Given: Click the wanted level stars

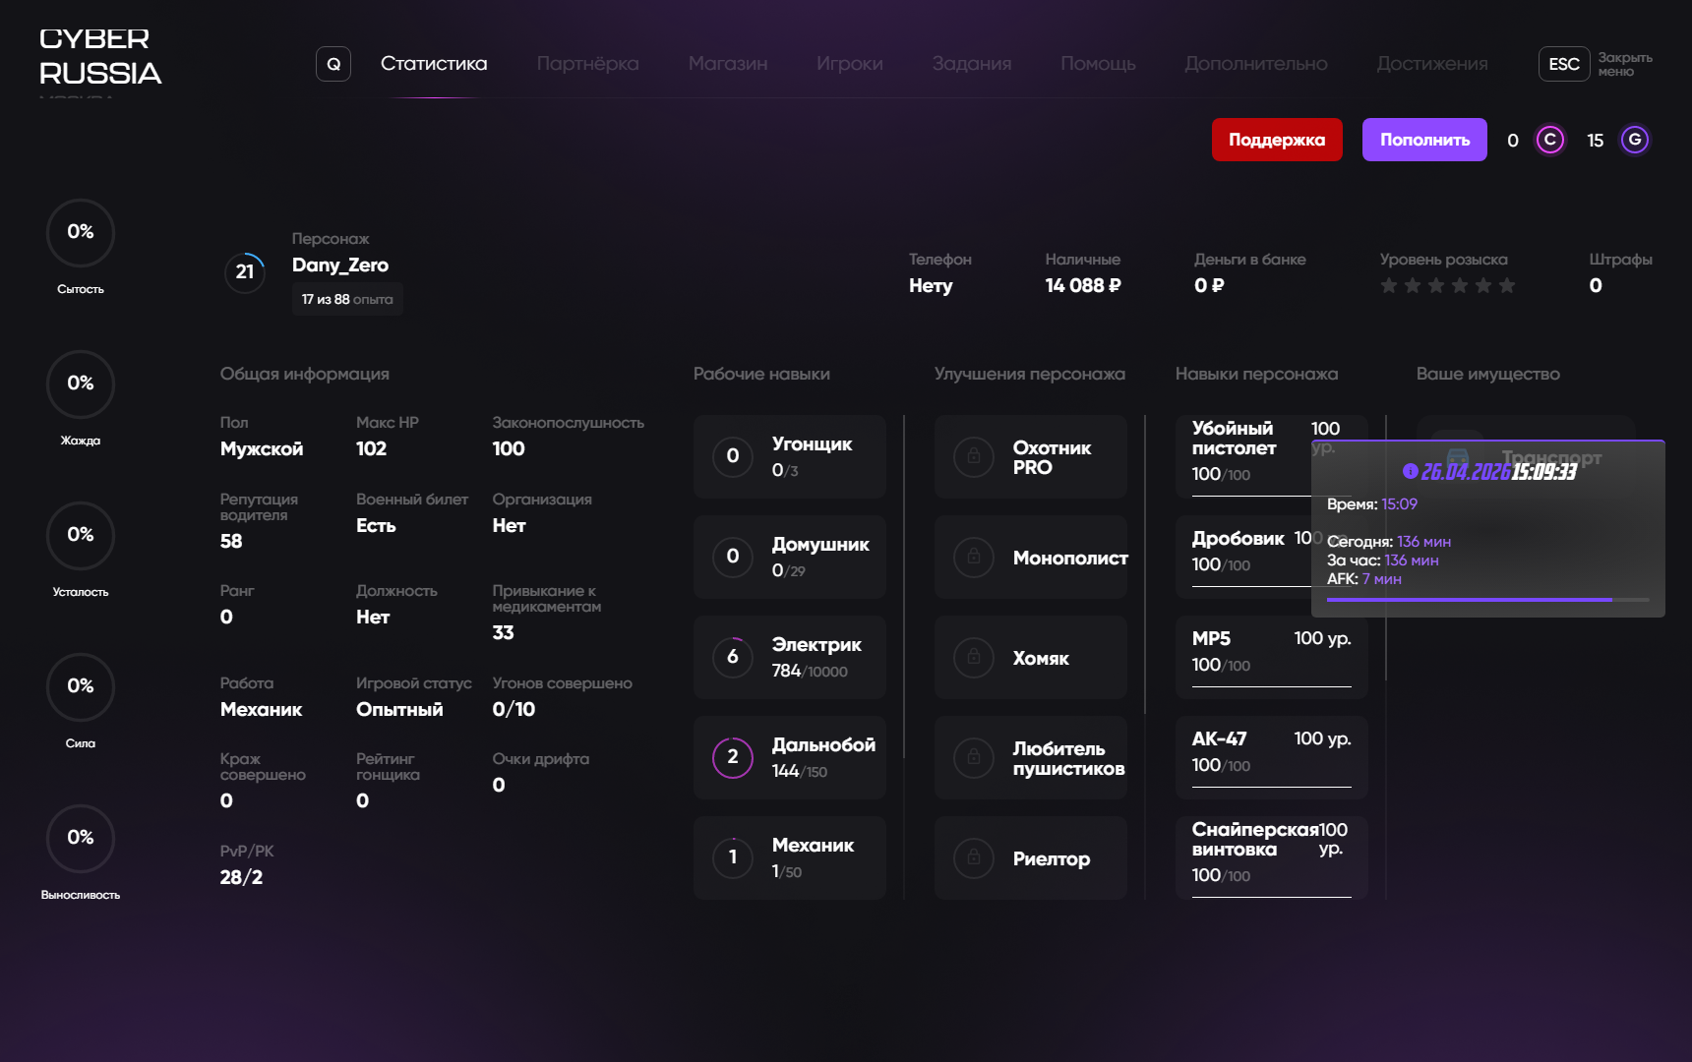Looking at the screenshot, I should 1448,286.
